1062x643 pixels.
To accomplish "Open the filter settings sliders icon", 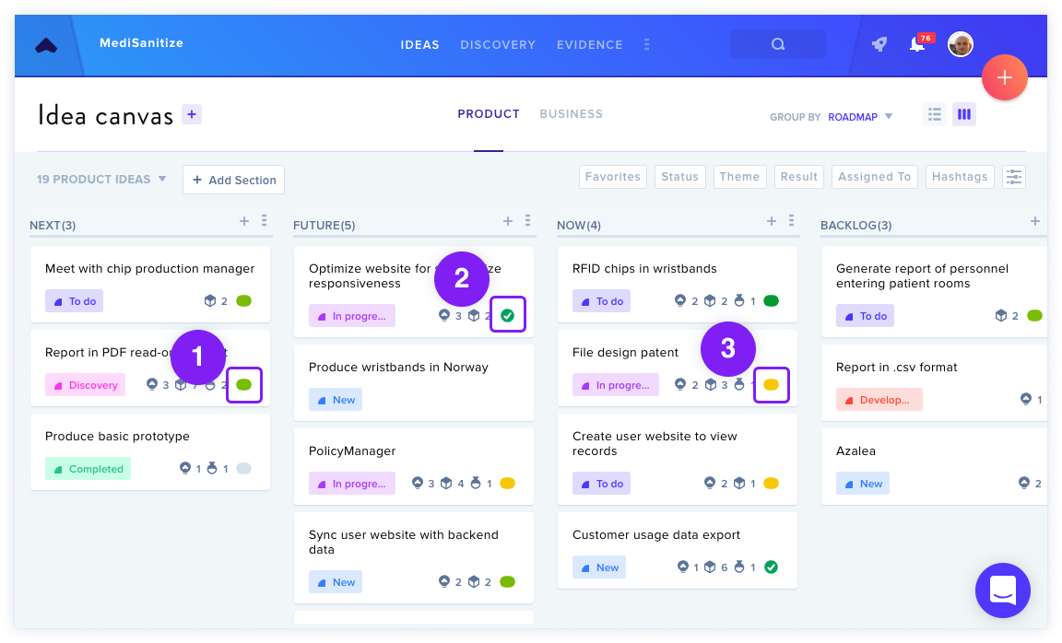I will (1014, 177).
